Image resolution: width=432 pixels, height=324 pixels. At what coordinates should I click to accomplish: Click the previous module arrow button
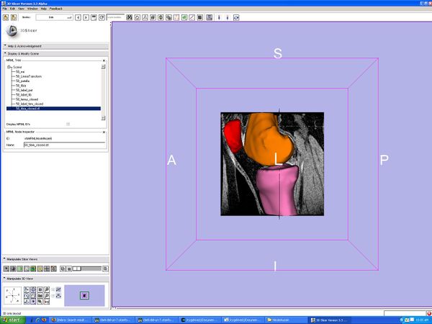click(78, 16)
